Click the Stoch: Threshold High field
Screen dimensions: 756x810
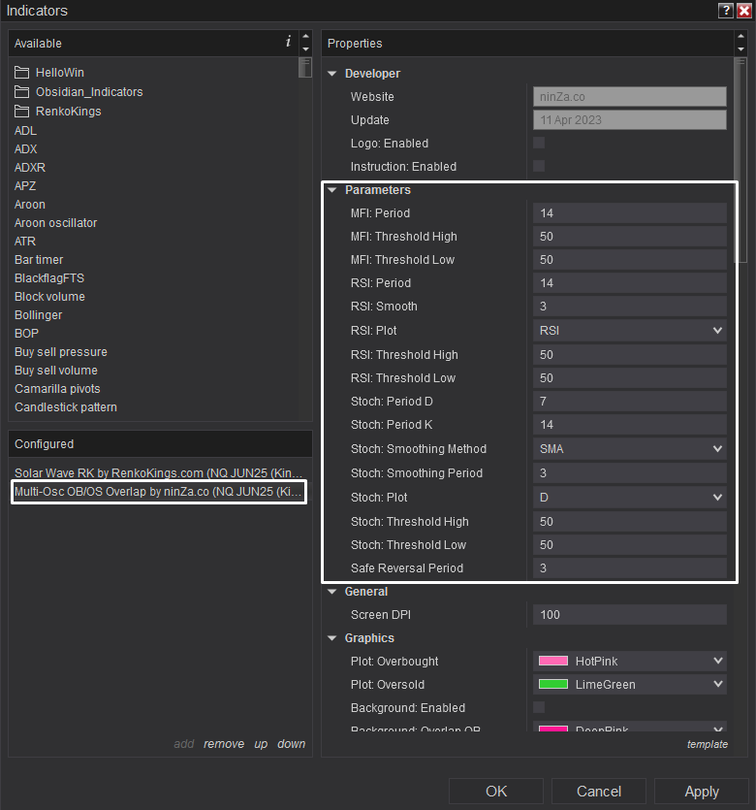[x=630, y=521]
